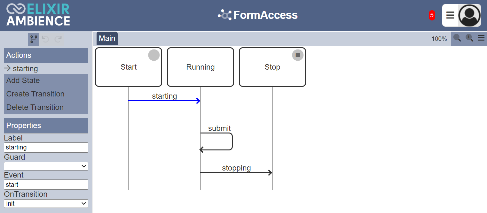The height and width of the screenshot is (213, 487).
Task: Open the Guard dropdown
Action: 46,166
